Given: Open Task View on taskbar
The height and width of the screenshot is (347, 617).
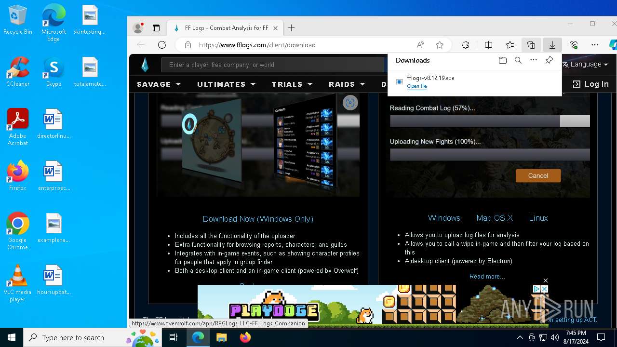Looking at the screenshot, I should [174, 337].
